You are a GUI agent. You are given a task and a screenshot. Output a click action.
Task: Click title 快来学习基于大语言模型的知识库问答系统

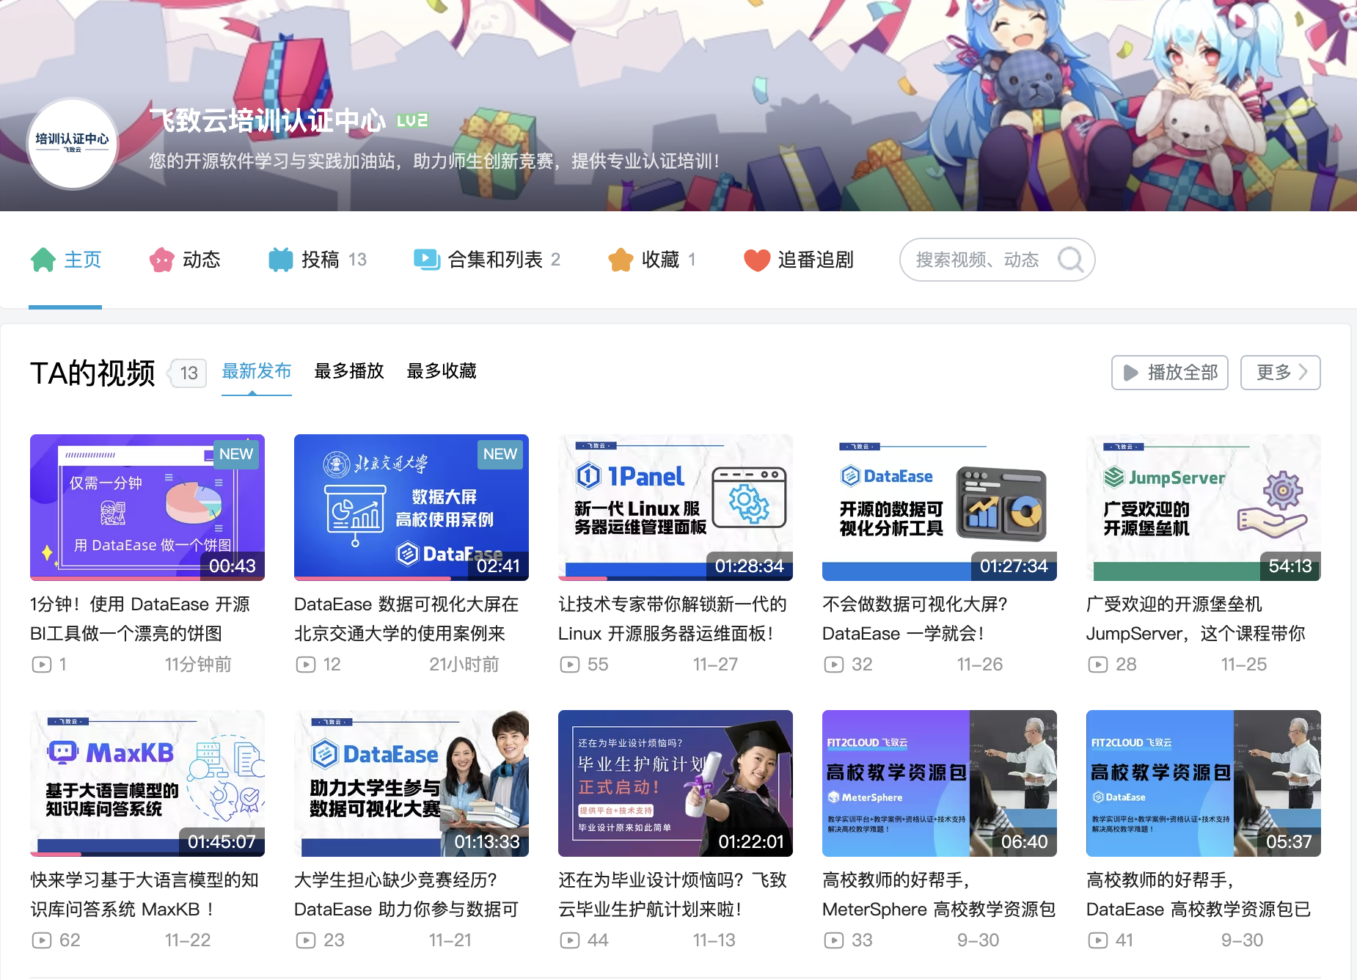click(x=145, y=895)
